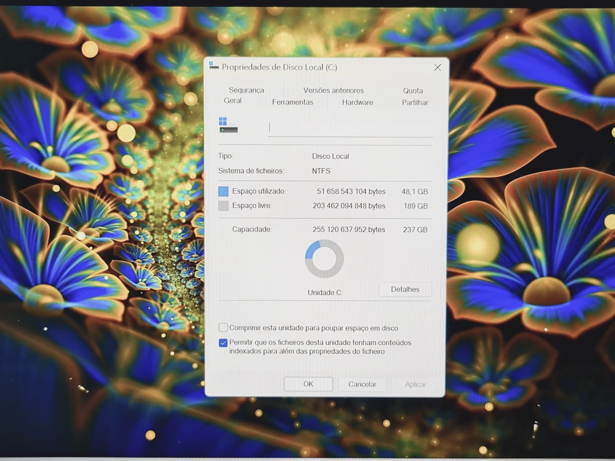Viewport: 615px width, 461px height.
Task: Click the Cancelar button
Action: (x=362, y=384)
